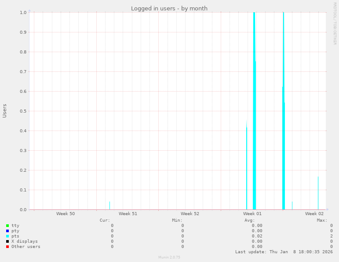Screen dimensions: 339x262
Task: Click the RRDTOOL / TOBI OETIKER watermark
Action: point(335,23)
